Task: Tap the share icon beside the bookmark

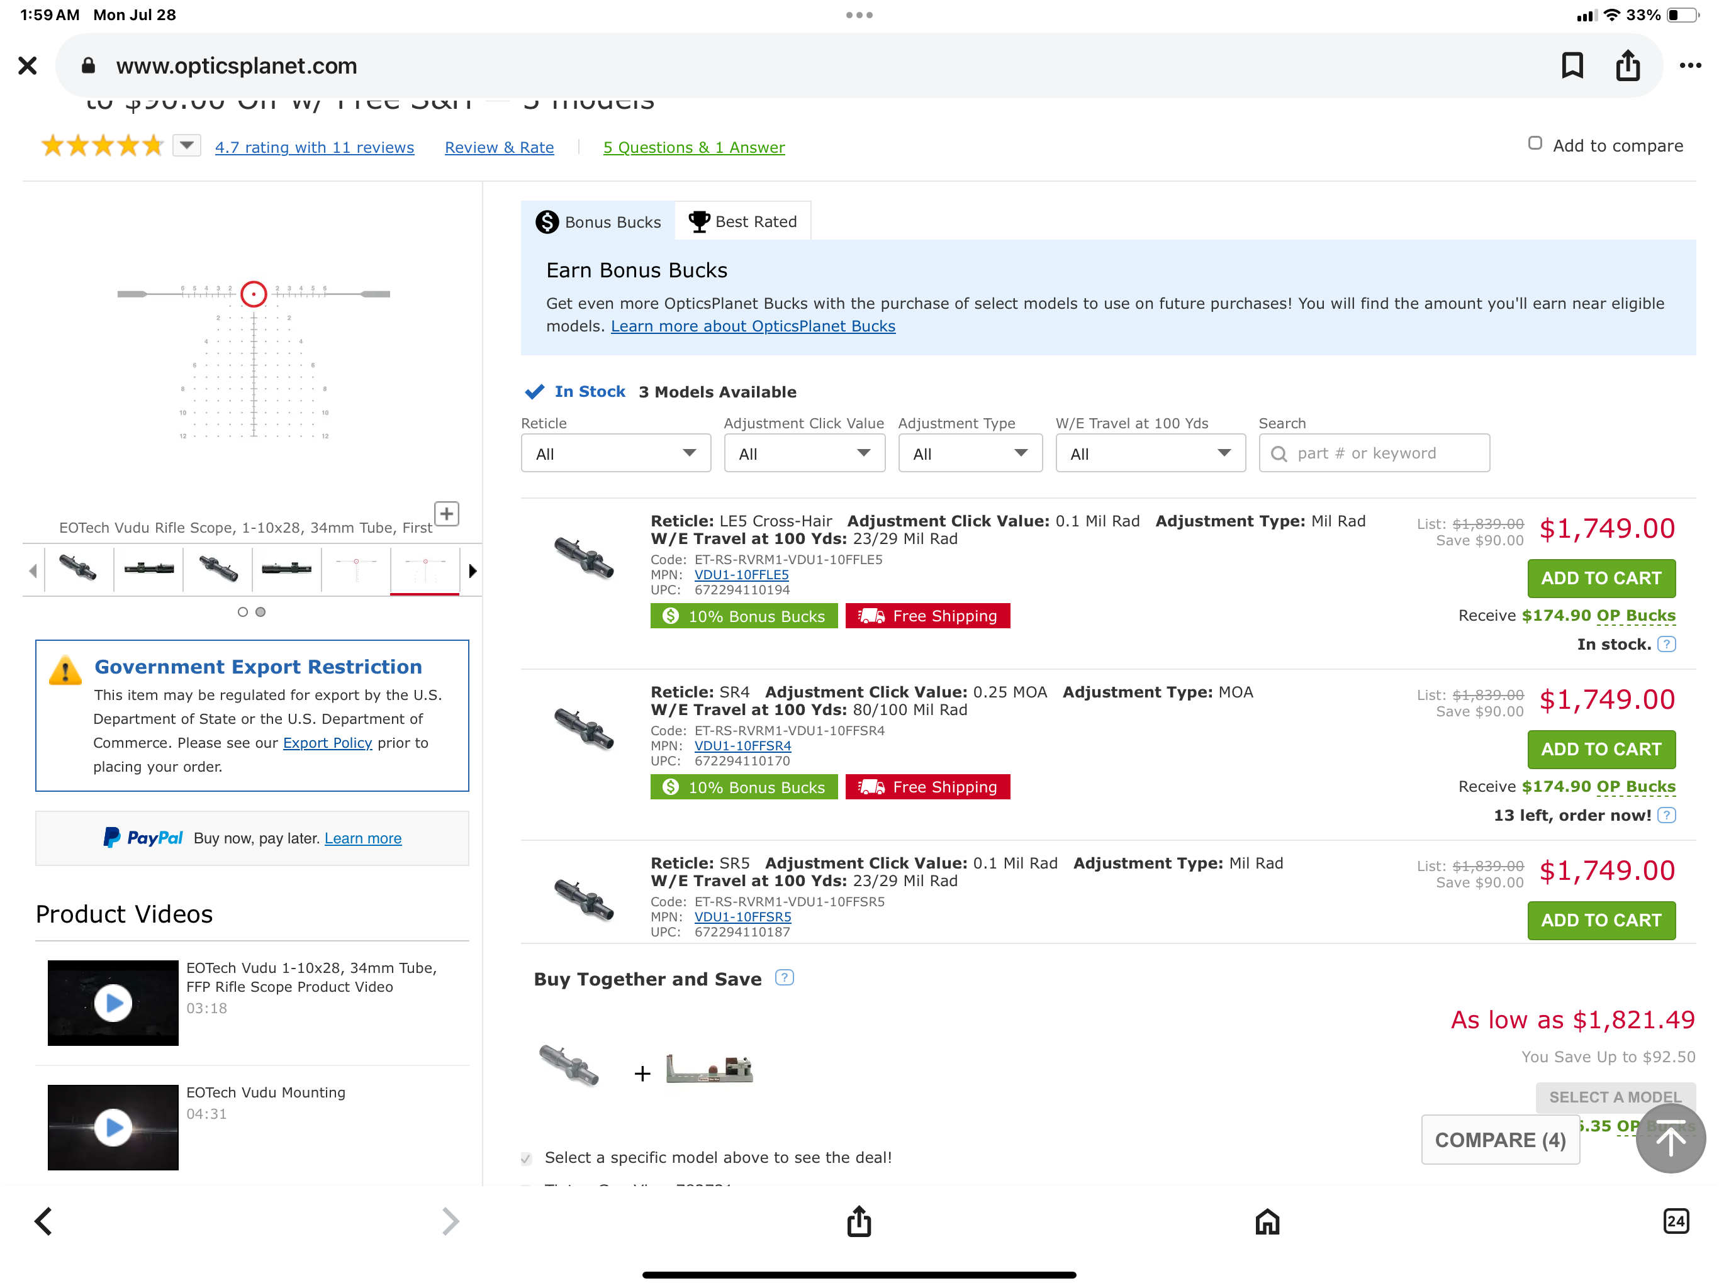Action: pos(1627,65)
